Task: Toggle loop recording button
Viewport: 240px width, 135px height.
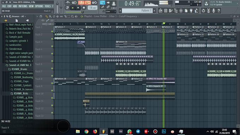Action: [95, 2]
